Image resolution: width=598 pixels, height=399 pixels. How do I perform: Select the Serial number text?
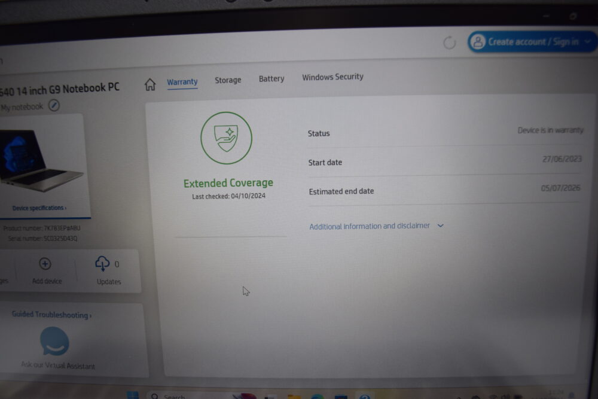42,239
